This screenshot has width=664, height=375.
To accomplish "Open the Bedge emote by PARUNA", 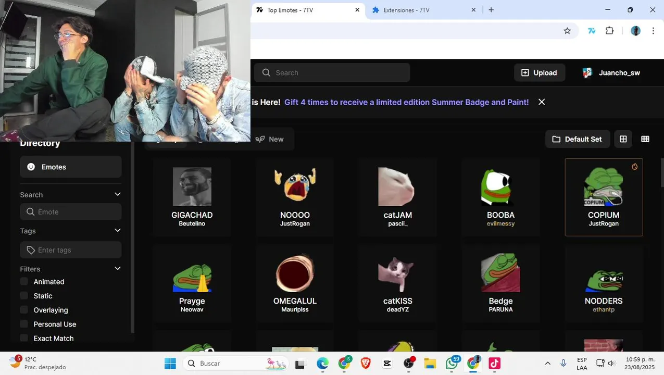I will (500, 283).
